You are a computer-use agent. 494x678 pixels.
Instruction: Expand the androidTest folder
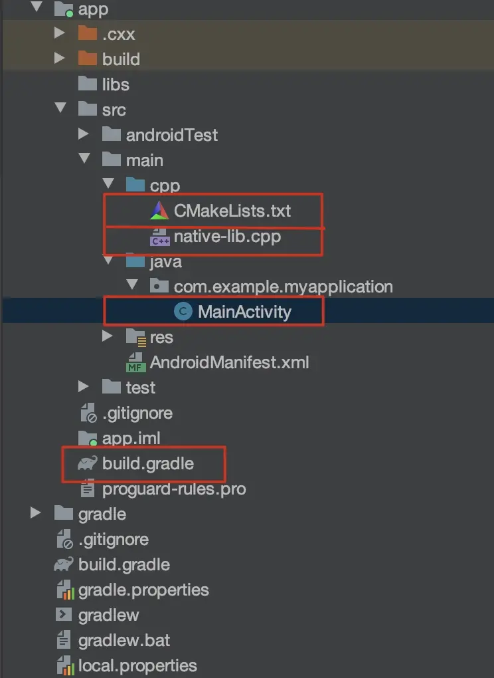pos(84,134)
